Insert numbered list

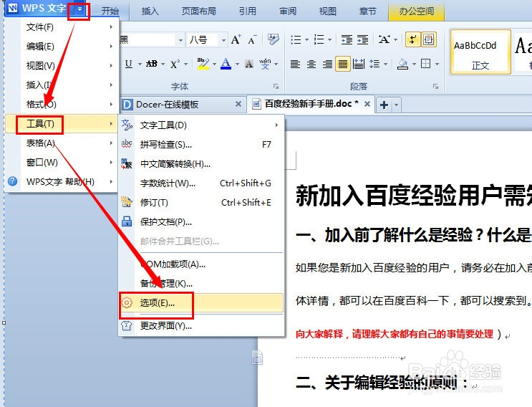point(319,39)
